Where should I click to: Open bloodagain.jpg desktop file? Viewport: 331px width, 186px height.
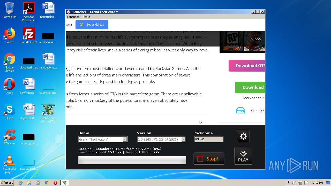click(29, 63)
